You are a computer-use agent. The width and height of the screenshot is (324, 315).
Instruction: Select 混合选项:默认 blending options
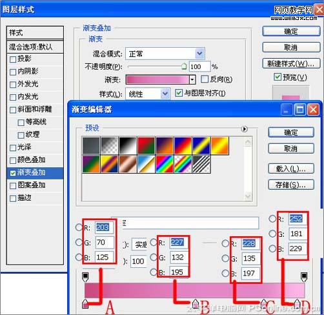pos(35,46)
